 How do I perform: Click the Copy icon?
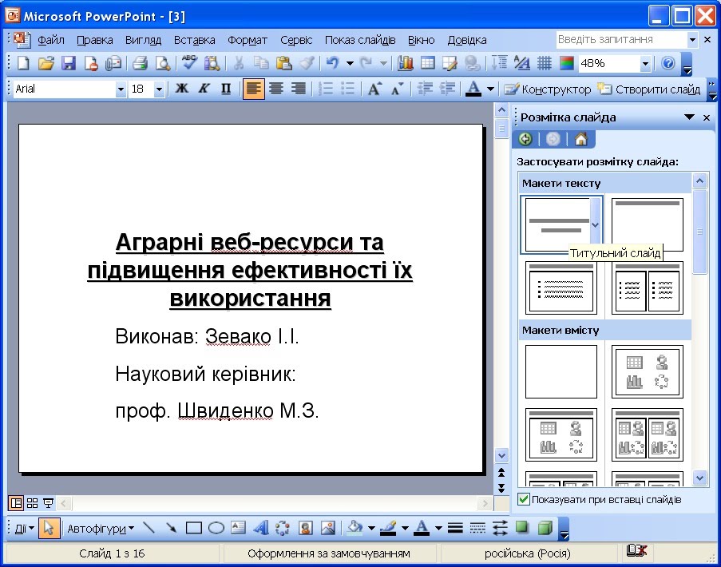coord(261,63)
